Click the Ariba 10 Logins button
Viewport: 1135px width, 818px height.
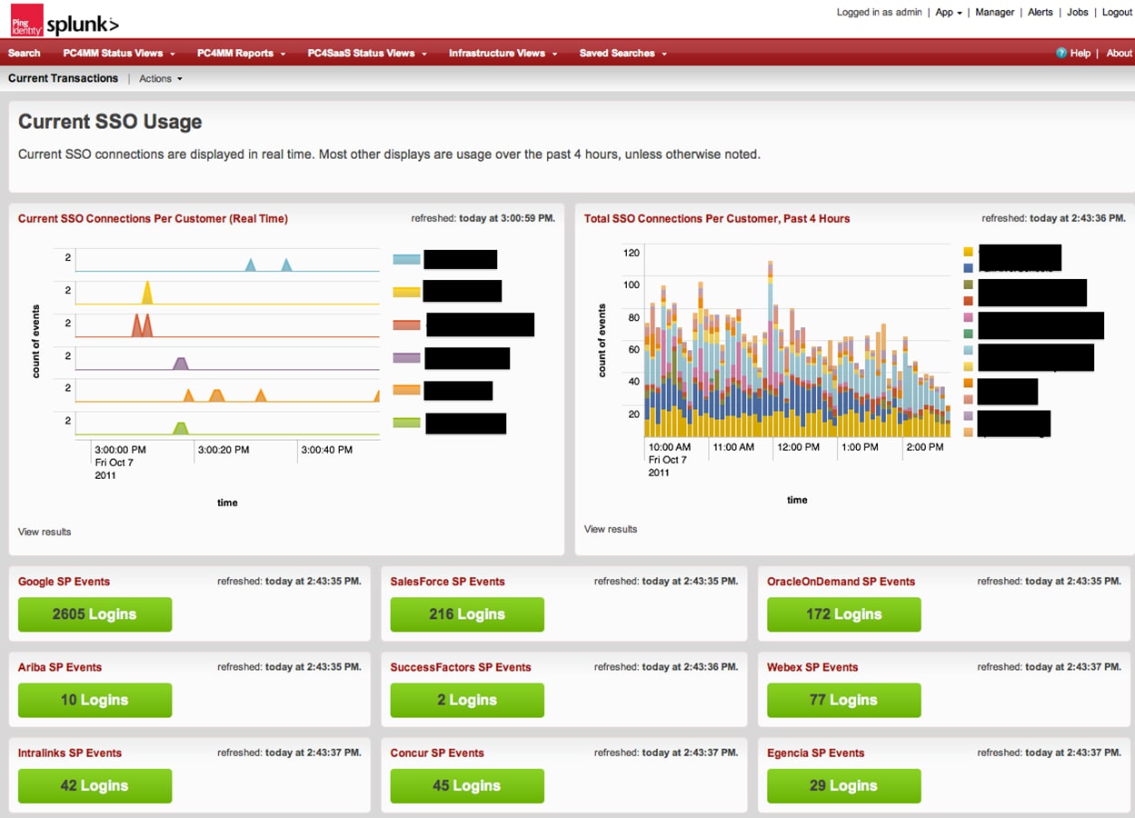(95, 700)
